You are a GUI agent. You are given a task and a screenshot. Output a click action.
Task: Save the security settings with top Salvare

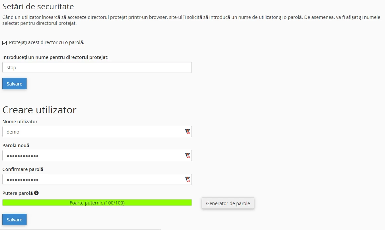[x=14, y=84]
